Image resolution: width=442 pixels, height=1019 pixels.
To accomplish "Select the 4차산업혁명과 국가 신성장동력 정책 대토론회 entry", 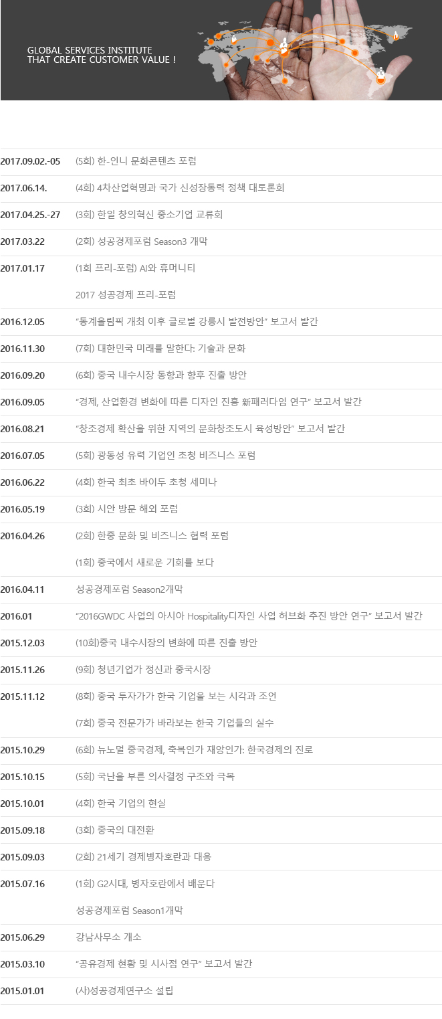I will (180, 188).
